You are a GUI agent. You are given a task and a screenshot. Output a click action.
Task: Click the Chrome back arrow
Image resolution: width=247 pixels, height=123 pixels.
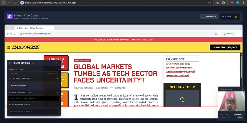(x=3, y=3)
